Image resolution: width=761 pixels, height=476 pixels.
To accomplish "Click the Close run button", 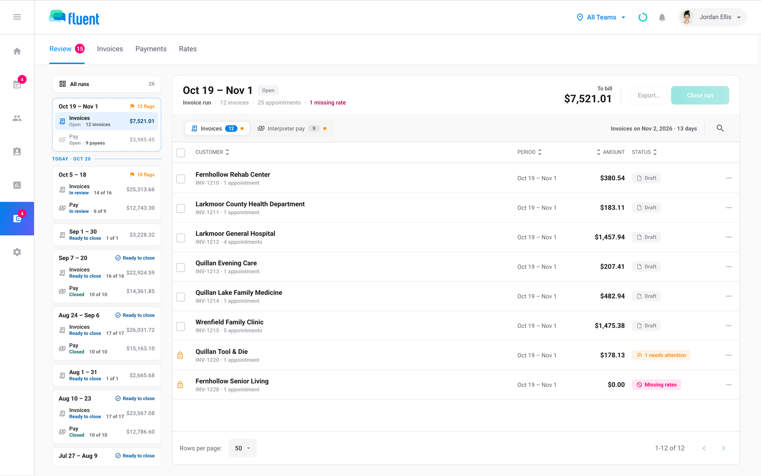I will tap(700, 95).
